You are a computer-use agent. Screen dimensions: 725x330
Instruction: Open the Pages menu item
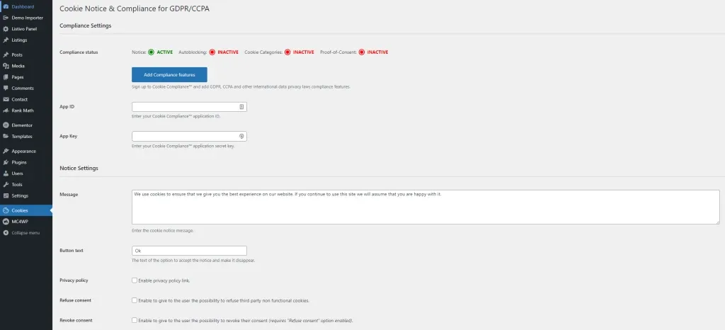pos(26,76)
